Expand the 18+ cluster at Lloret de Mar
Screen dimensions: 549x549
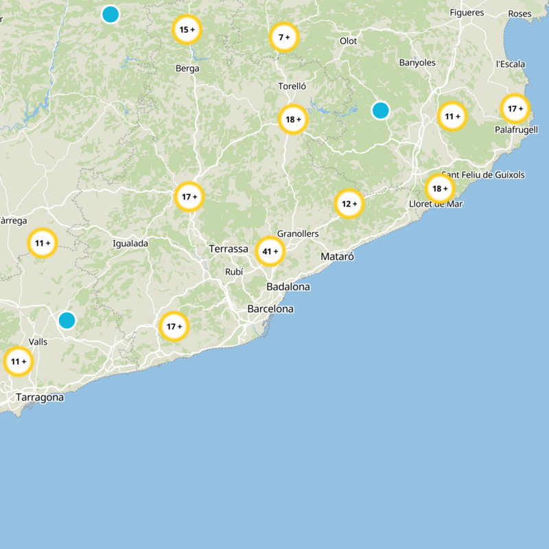[x=440, y=188]
